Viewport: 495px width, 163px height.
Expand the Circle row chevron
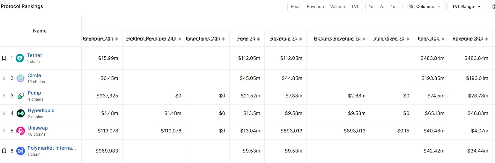pos(4,78)
